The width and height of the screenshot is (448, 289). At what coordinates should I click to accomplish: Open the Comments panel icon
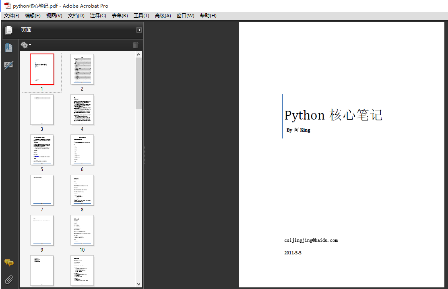[9, 262]
